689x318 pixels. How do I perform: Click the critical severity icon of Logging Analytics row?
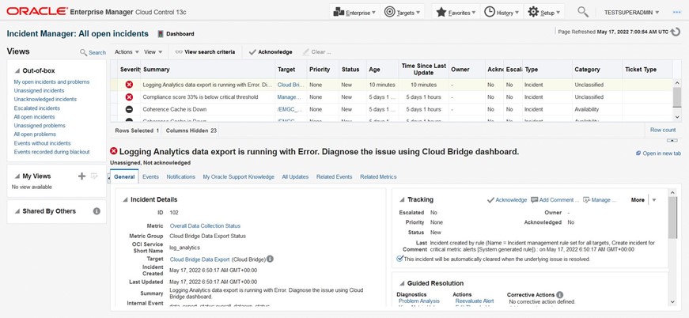pyautogui.click(x=129, y=85)
